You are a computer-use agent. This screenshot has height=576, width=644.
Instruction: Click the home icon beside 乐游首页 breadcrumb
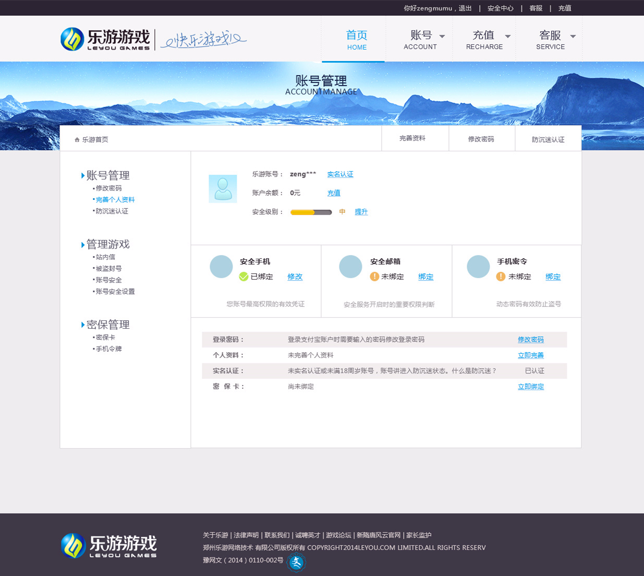pyautogui.click(x=77, y=140)
